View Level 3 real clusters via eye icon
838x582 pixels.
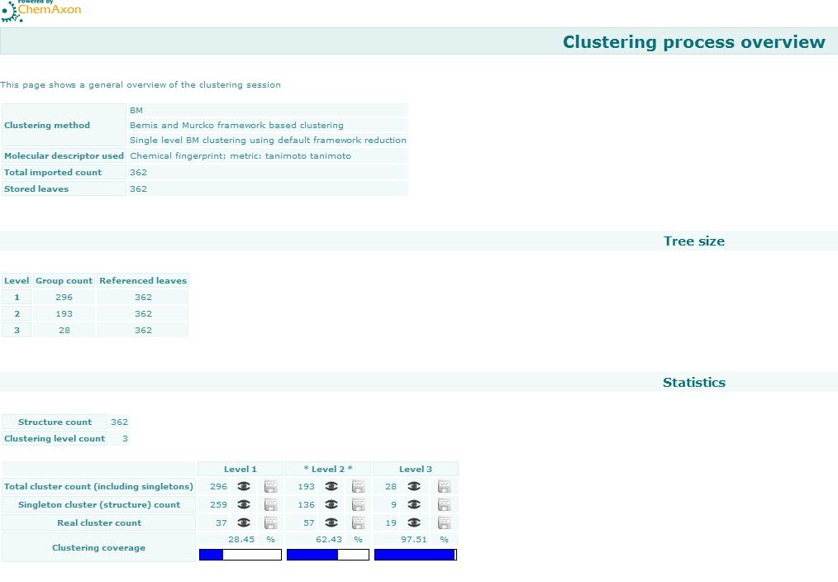click(x=415, y=522)
